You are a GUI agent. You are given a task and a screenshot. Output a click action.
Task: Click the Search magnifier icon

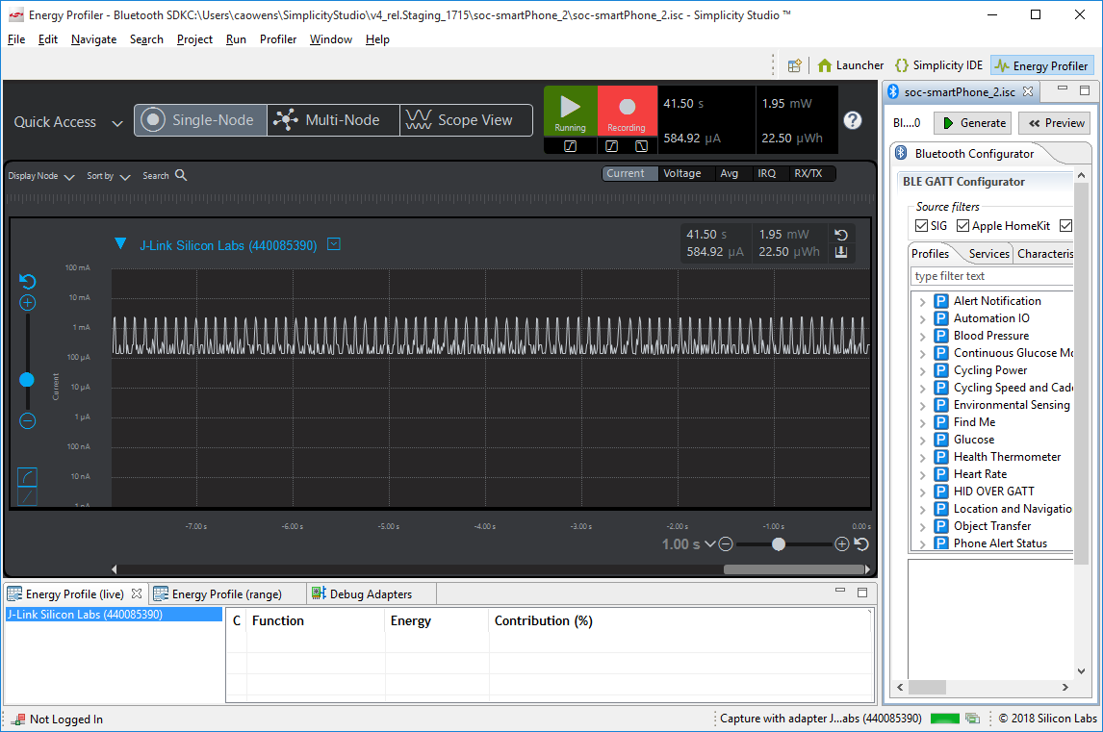click(181, 176)
